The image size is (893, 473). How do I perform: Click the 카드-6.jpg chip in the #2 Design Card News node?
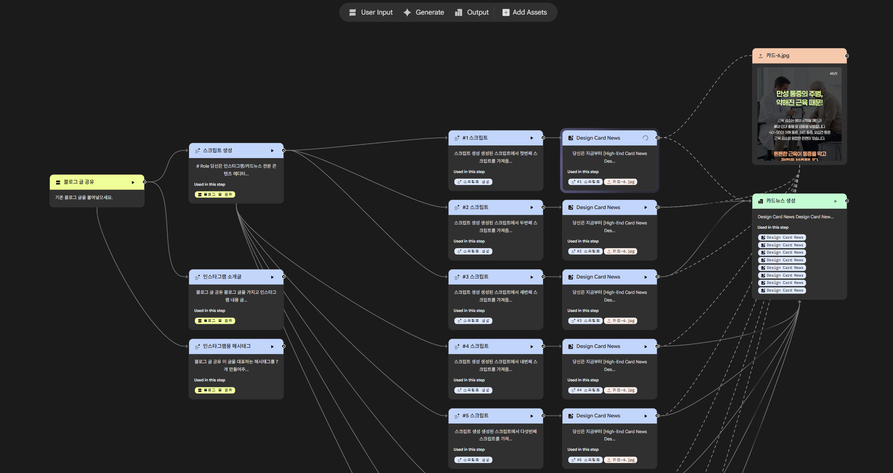coord(621,251)
